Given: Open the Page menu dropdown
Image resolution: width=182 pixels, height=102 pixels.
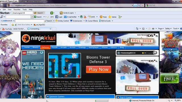Looking at the screenshot, I should pos(161,29).
